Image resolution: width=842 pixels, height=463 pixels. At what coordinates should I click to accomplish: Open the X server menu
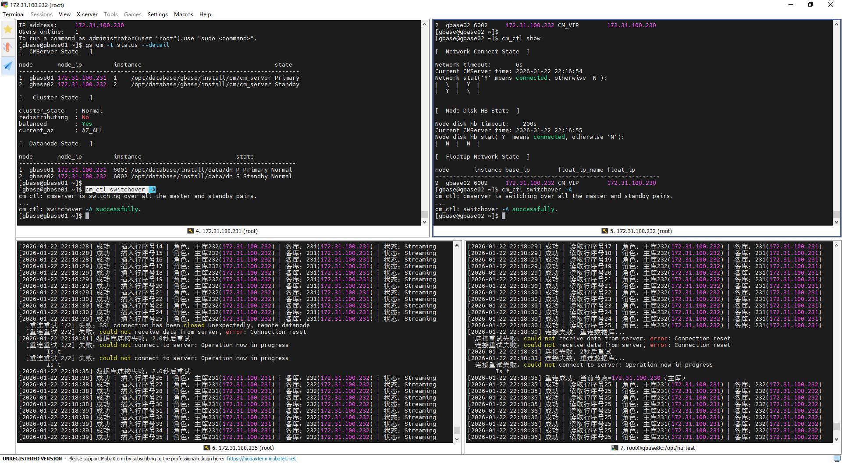pyautogui.click(x=87, y=14)
